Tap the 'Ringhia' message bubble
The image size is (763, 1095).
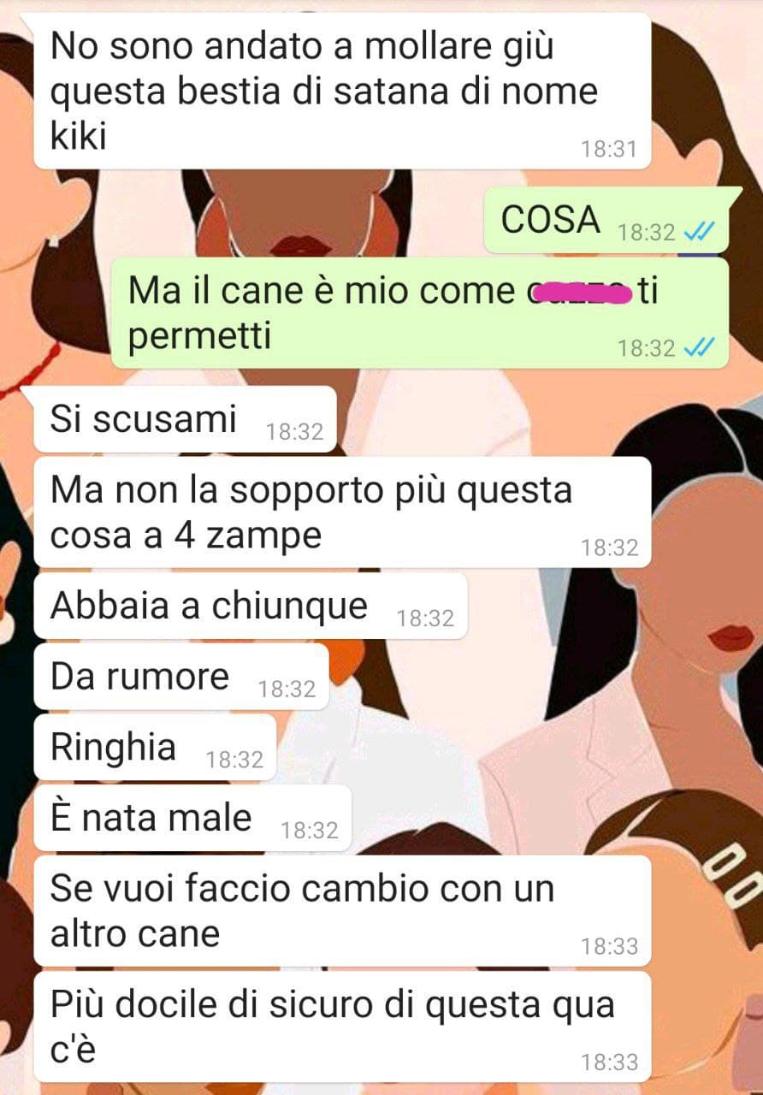tap(155, 748)
